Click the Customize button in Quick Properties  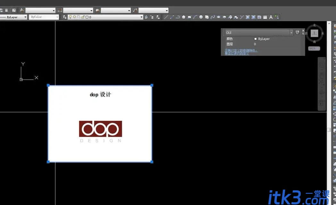297,32
